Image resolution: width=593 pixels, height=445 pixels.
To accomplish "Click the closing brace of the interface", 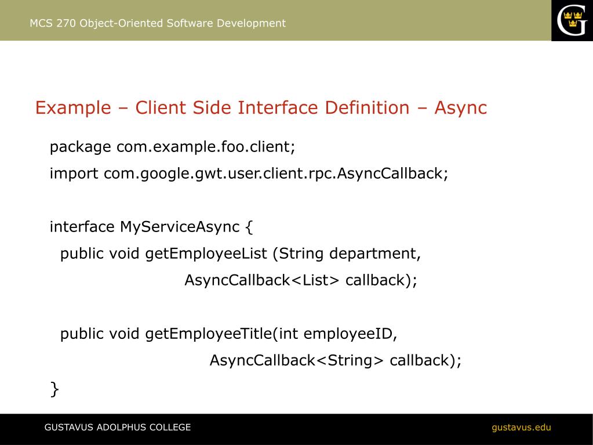I will click(54, 389).
